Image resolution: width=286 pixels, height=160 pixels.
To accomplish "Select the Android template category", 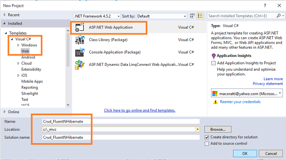I will click(x=28, y=57).
